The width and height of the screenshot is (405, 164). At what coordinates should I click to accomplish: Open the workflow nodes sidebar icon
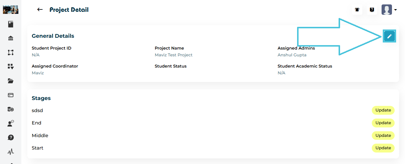11,53
